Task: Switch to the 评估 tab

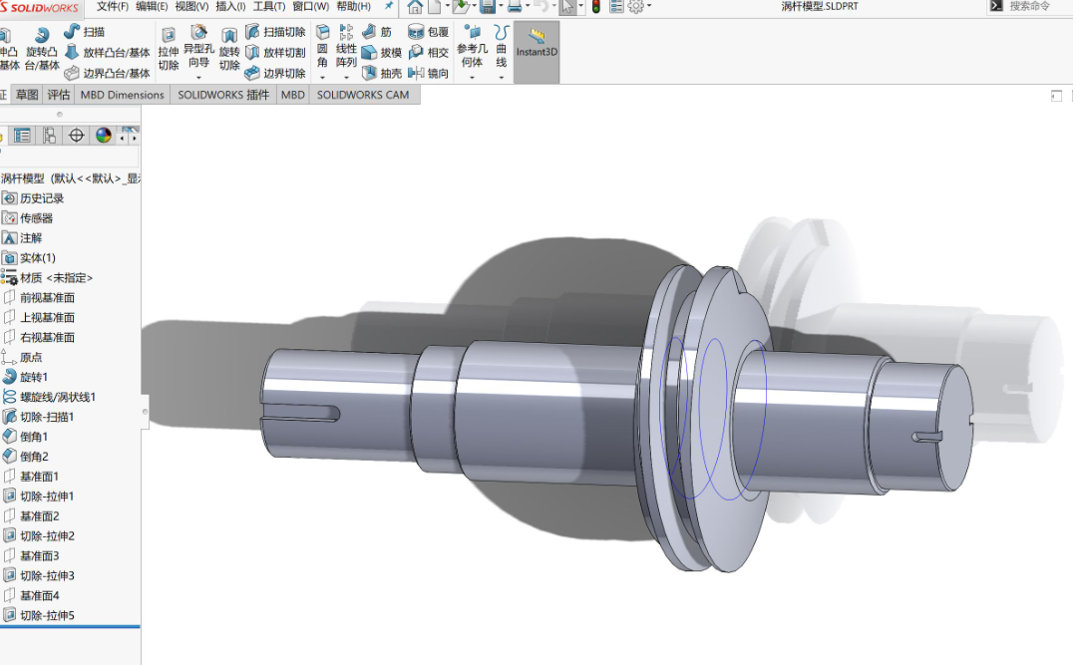Action: pyautogui.click(x=59, y=95)
